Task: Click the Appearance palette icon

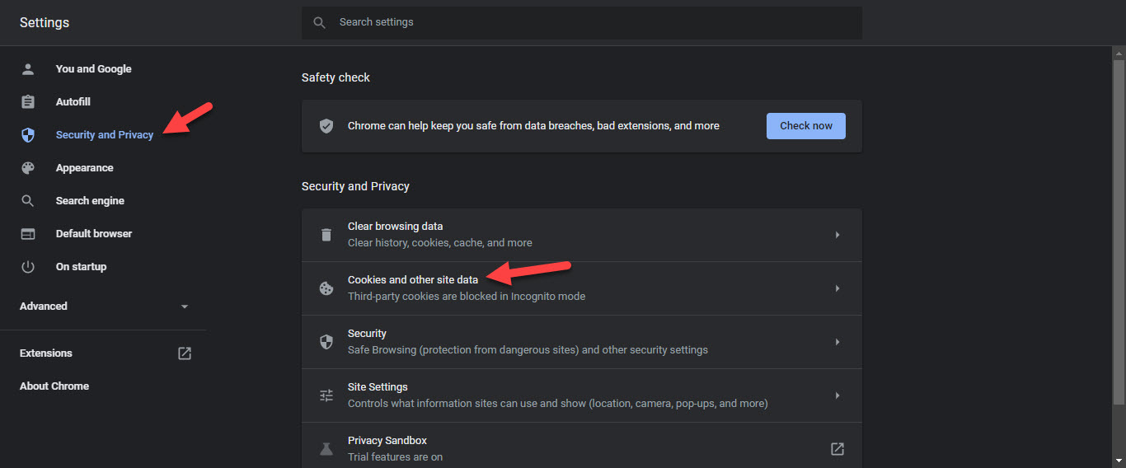Action: point(28,168)
